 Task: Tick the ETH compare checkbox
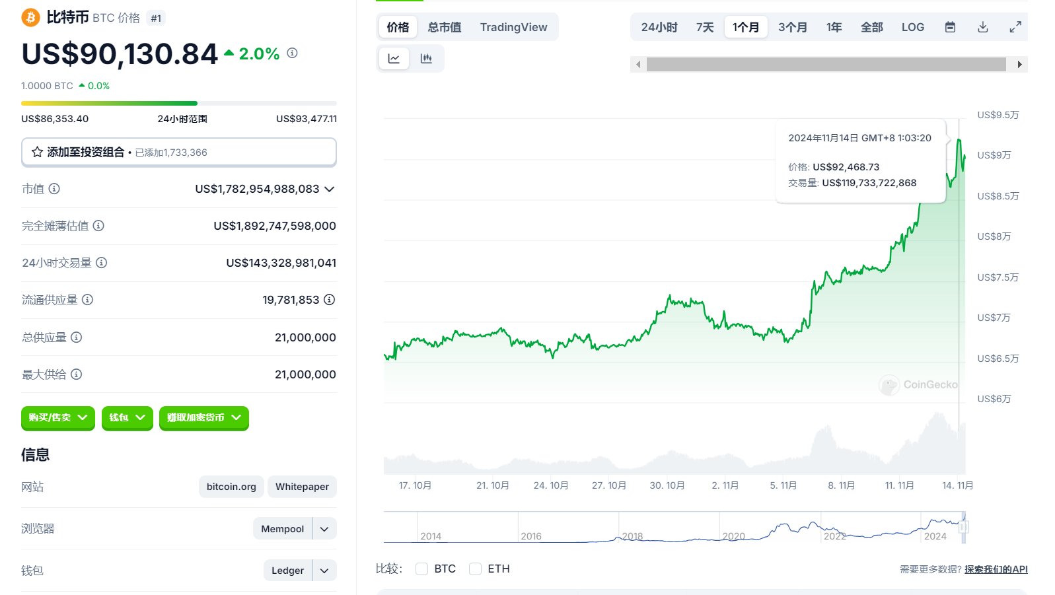[475, 569]
